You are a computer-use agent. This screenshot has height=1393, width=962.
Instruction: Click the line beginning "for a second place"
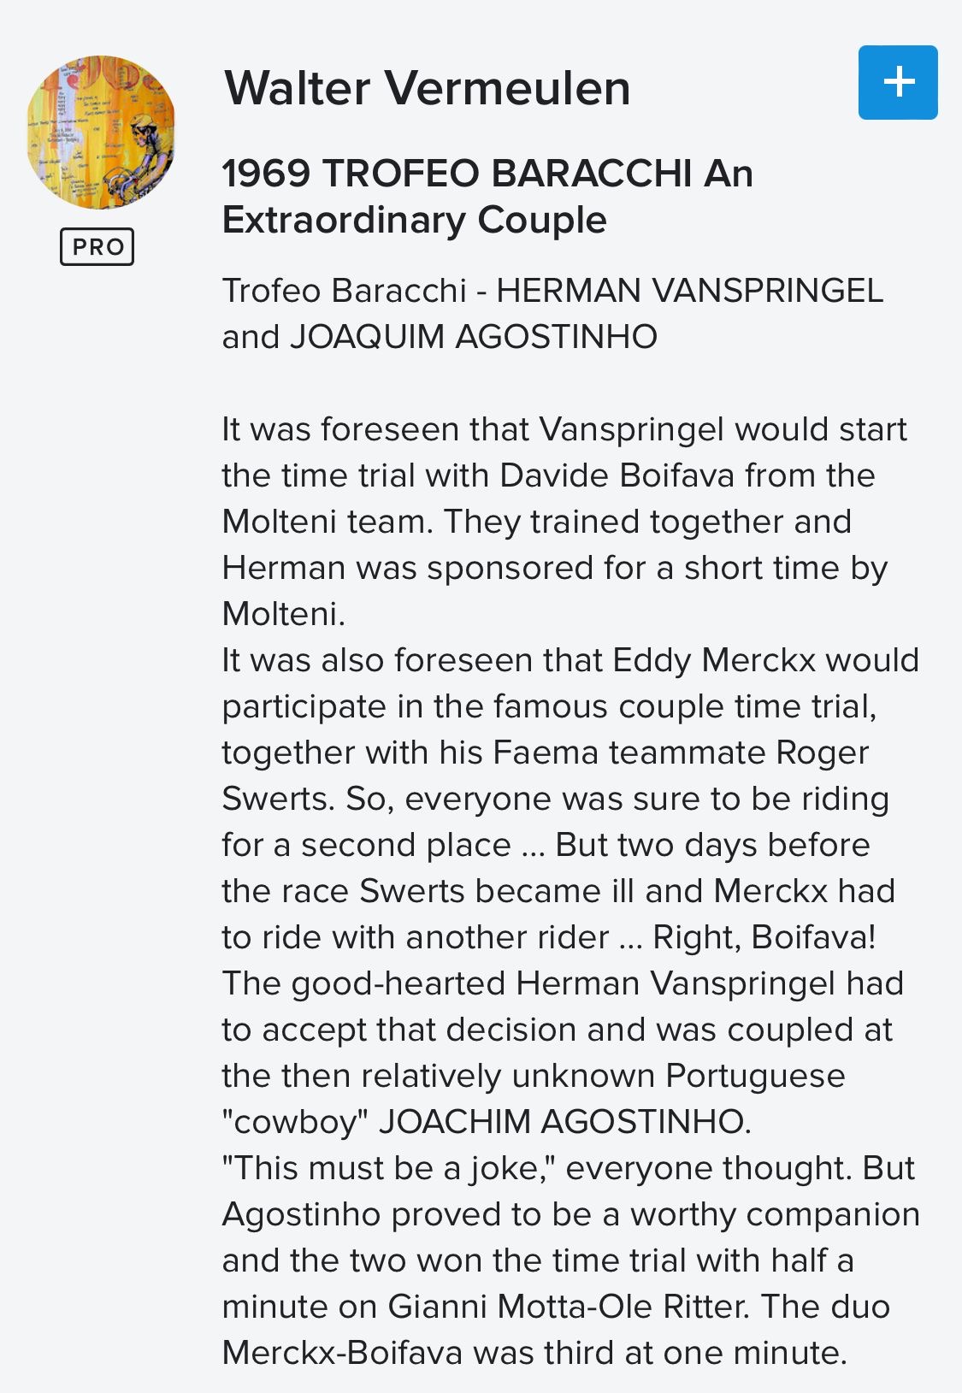[x=546, y=845]
